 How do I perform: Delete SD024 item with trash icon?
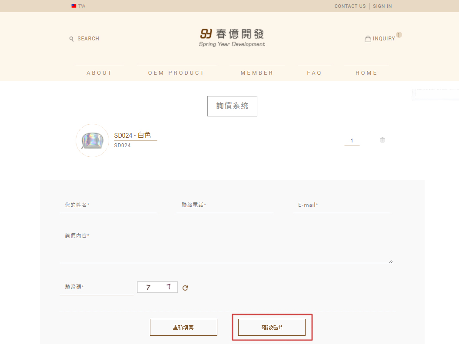382,140
